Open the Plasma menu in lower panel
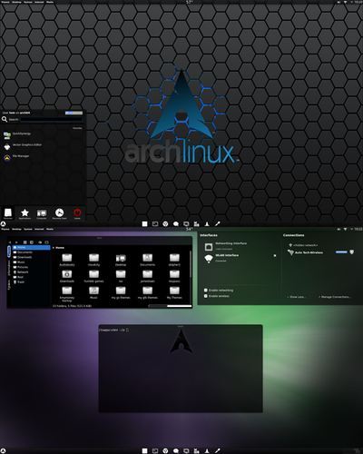 tap(5, 229)
